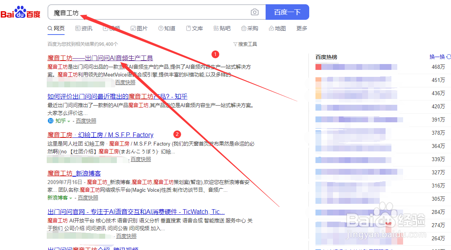The width and height of the screenshot is (451, 250).
Task: Open hot list item with 378万
Action: point(380,133)
